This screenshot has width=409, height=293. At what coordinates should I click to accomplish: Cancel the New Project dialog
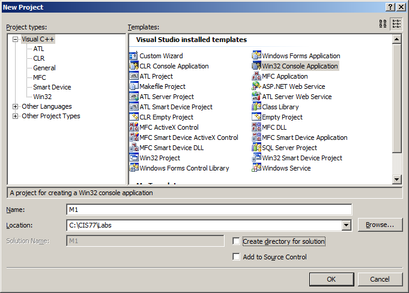(x=380, y=279)
